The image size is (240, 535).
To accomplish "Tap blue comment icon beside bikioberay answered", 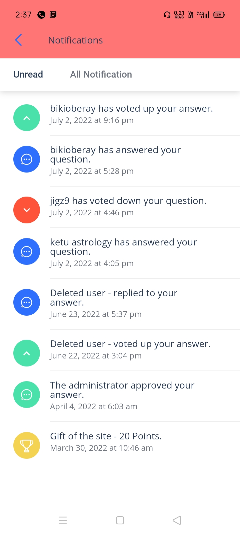I will tap(27, 159).
